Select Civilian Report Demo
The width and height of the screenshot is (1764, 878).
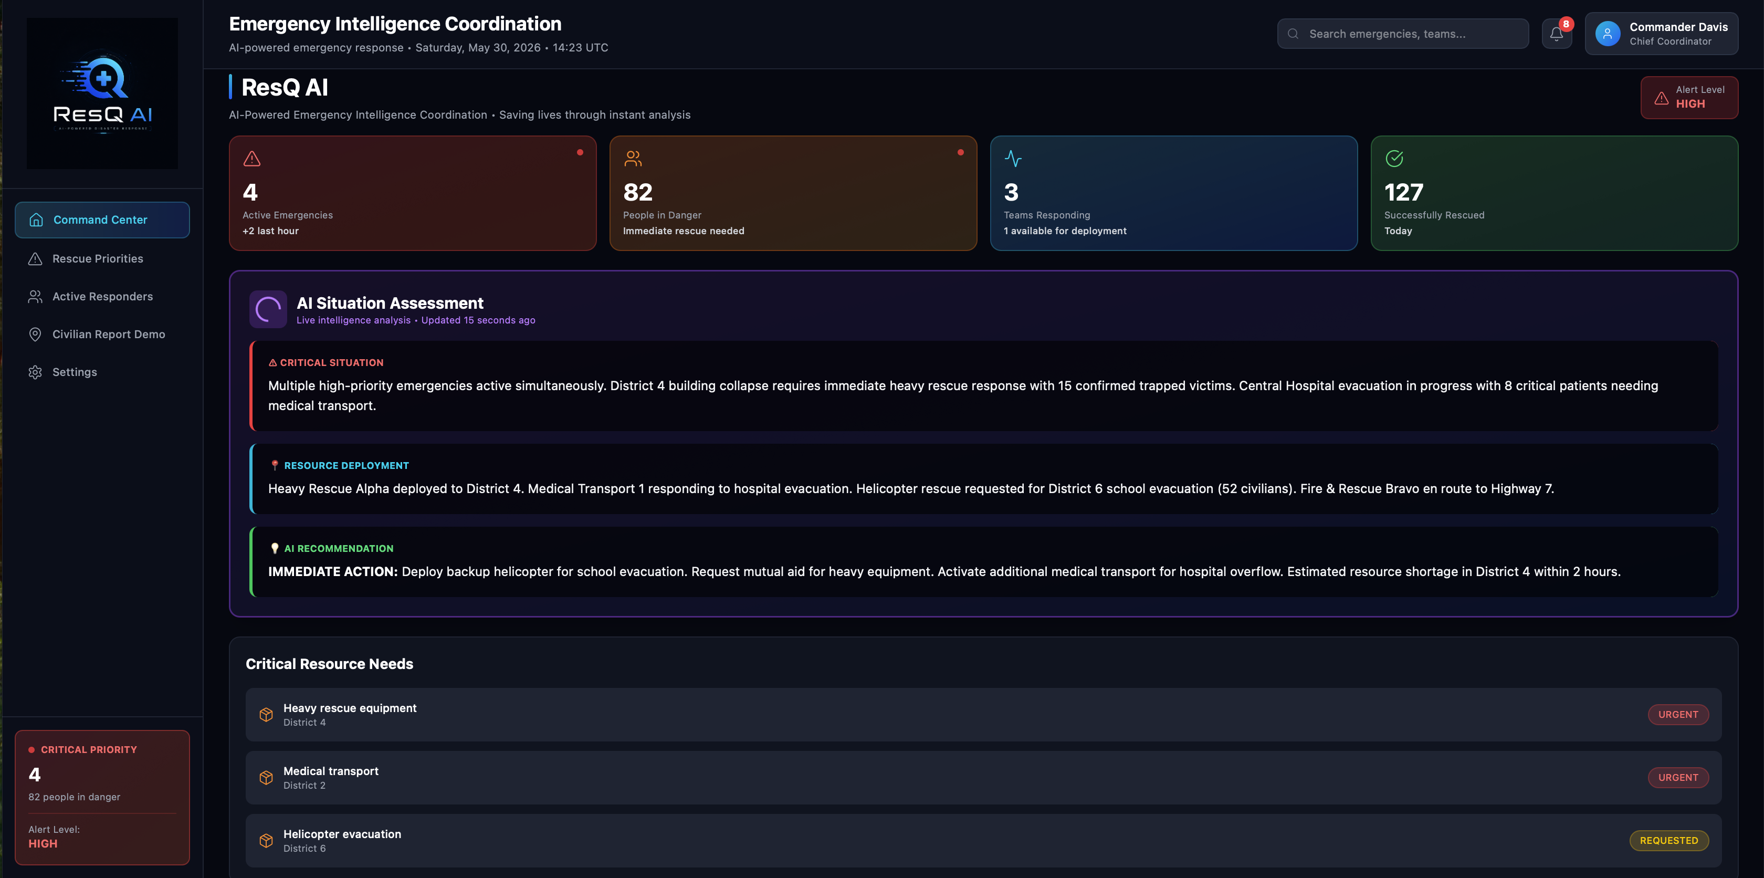(102, 334)
